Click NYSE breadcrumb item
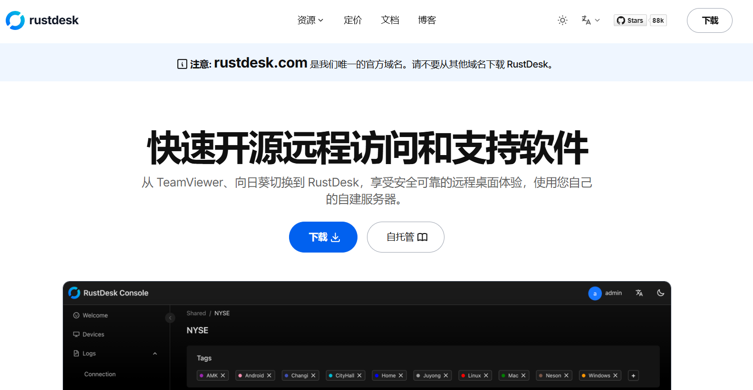The height and width of the screenshot is (390, 753). 222,313
